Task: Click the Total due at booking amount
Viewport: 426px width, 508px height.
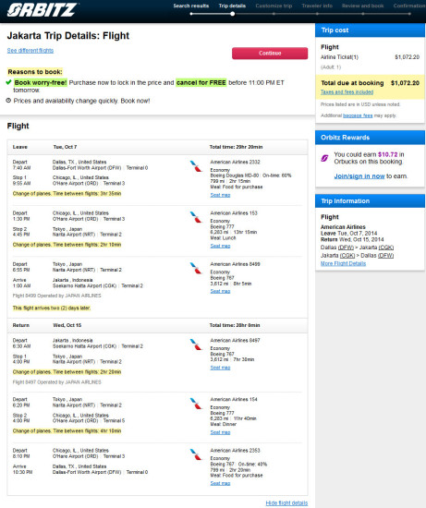Action: click(x=405, y=83)
